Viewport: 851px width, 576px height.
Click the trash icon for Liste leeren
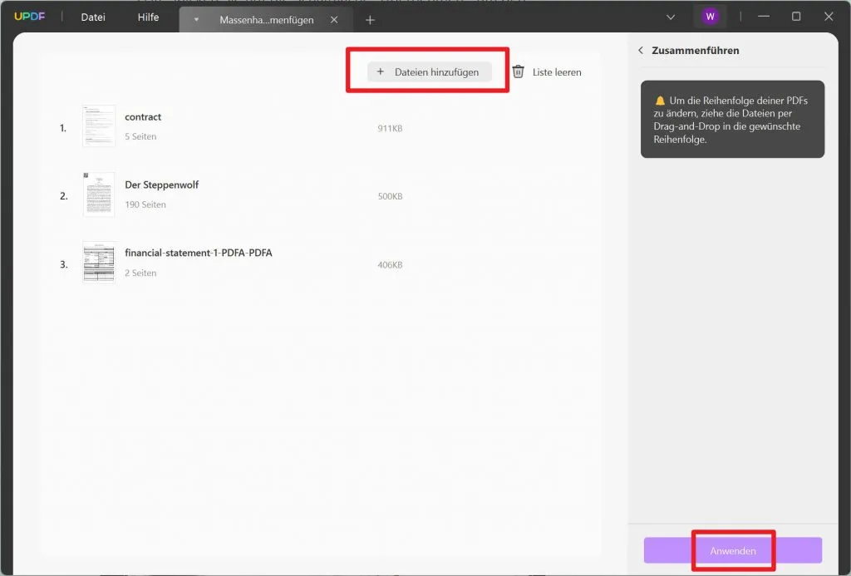tap(519, 71)
